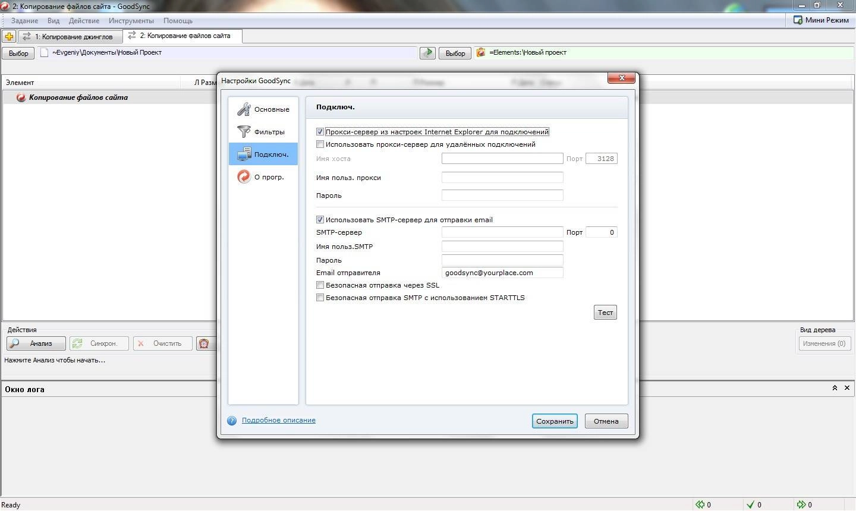Viewport: 856px width, 511px height.
Task: Click the proxy port field showing 3128
Action: point(602,159)
